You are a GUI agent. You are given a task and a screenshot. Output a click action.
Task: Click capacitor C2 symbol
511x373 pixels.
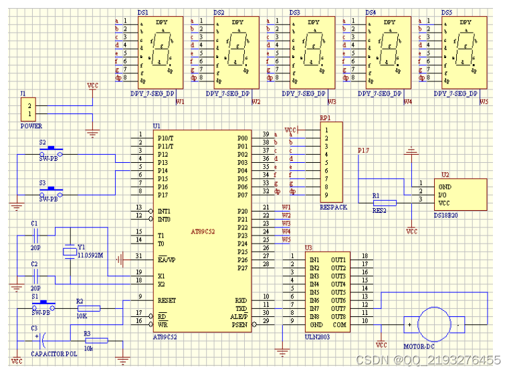tap(36, 276)
